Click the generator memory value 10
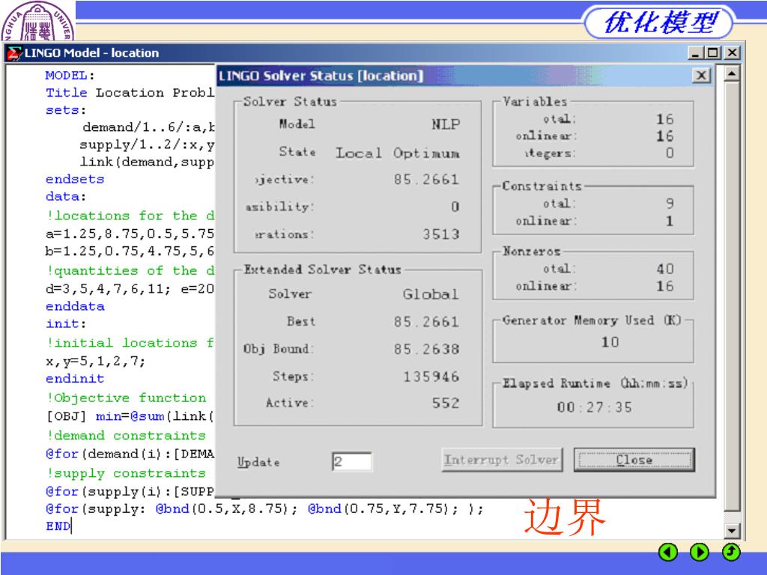This screenshot has height=575, width=767. click(x=610, y=341)
